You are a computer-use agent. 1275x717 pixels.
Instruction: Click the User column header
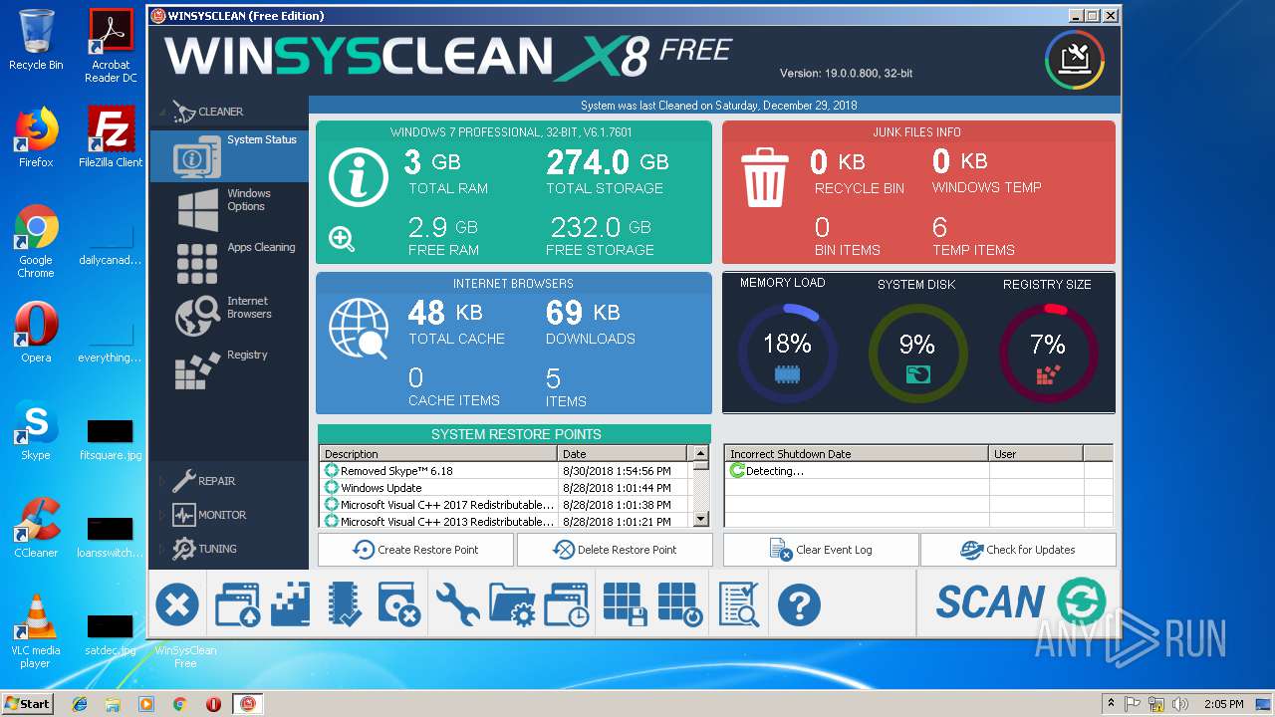(x=1036, y=454)
